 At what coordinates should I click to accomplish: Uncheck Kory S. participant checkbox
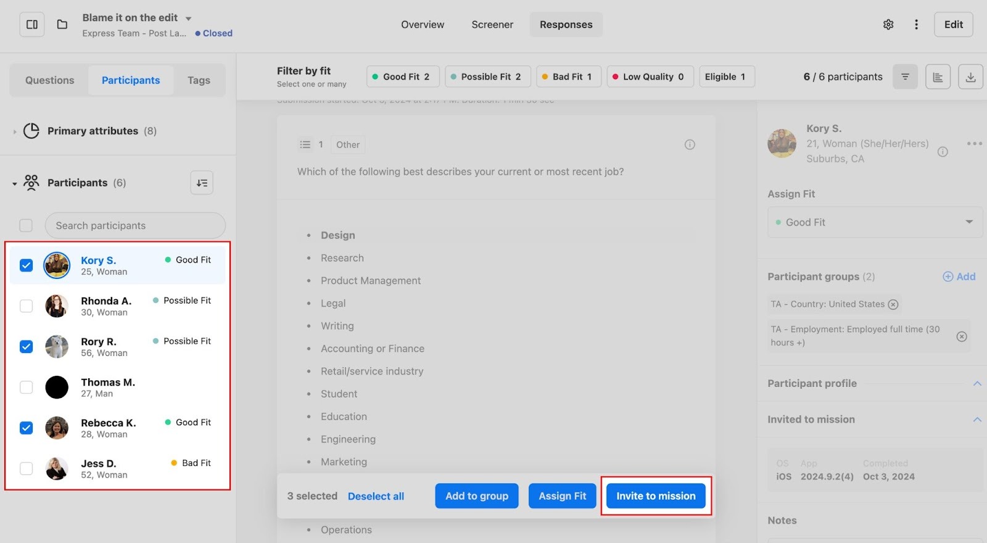(26, 265)
